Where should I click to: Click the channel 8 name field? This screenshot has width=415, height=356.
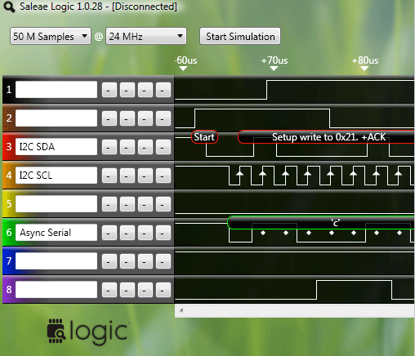[56, 290]
